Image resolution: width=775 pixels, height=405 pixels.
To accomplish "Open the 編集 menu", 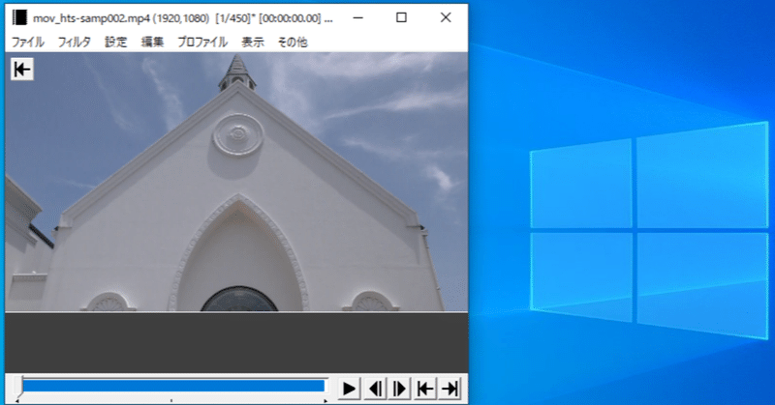I will (152, 42).
